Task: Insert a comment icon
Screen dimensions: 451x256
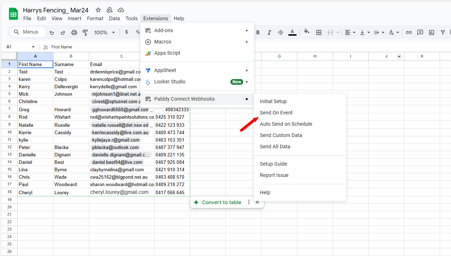Action: (420, 32)
